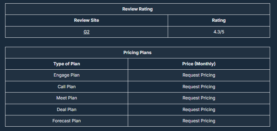Click Request Pricing for Engage Plan
Screen dimensions: 277x131
199,75
